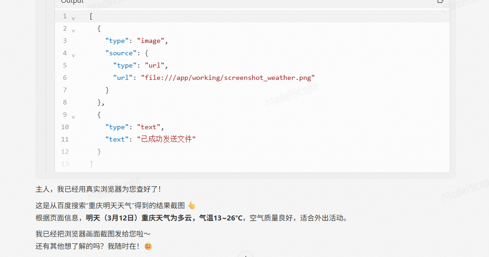Viewport: 489px width, 257px height.
Task: Fold the first object at line 2
Action: (73, 30)
